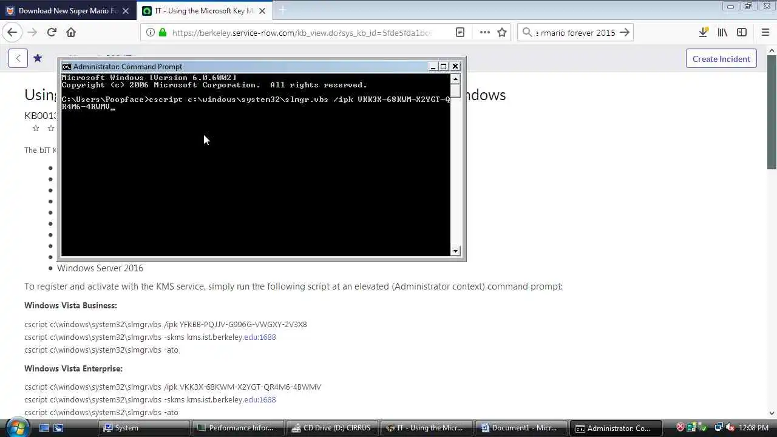Click the volume tray icon

click(x=730, y=428)
